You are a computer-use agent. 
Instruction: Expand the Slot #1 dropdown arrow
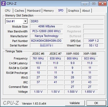pos(25,21)
